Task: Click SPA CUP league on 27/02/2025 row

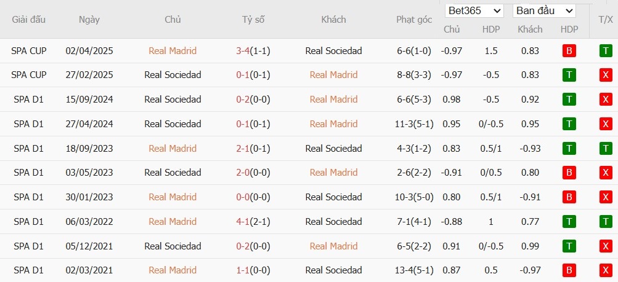Action: click(29, 75)
